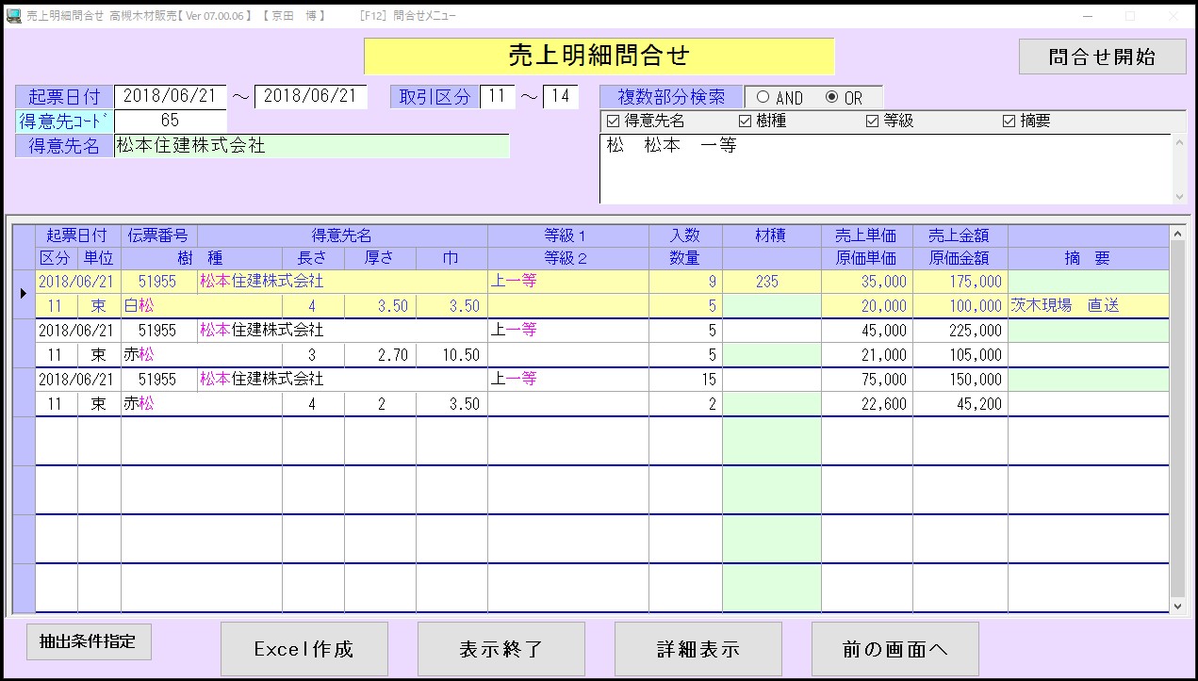Select the AND radio option

(780, 98)
